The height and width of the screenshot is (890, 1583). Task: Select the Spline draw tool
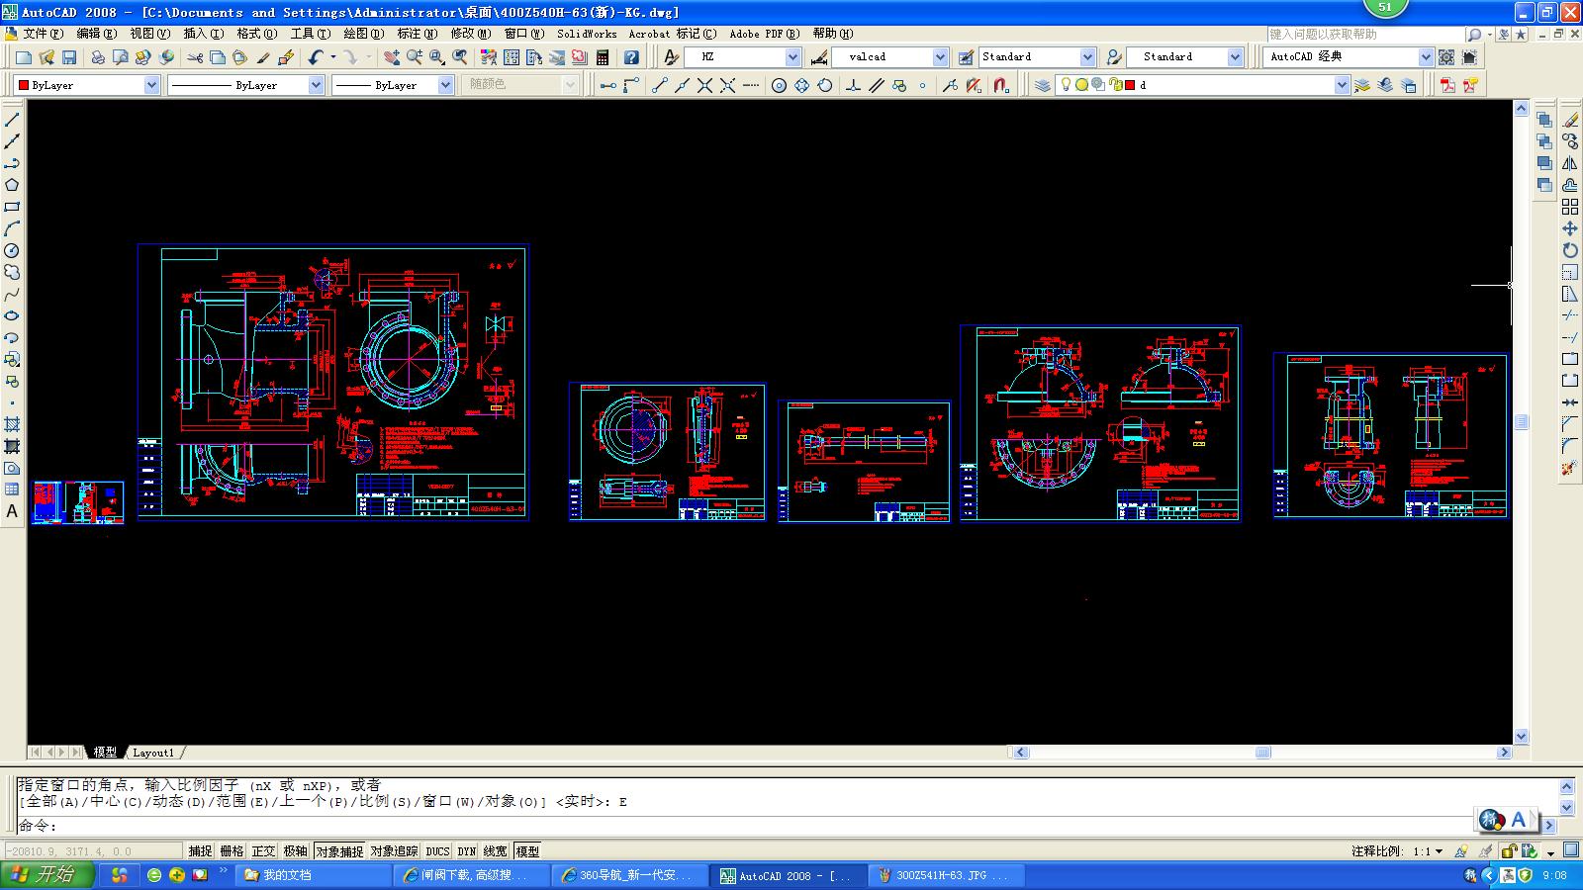(12, 294)
